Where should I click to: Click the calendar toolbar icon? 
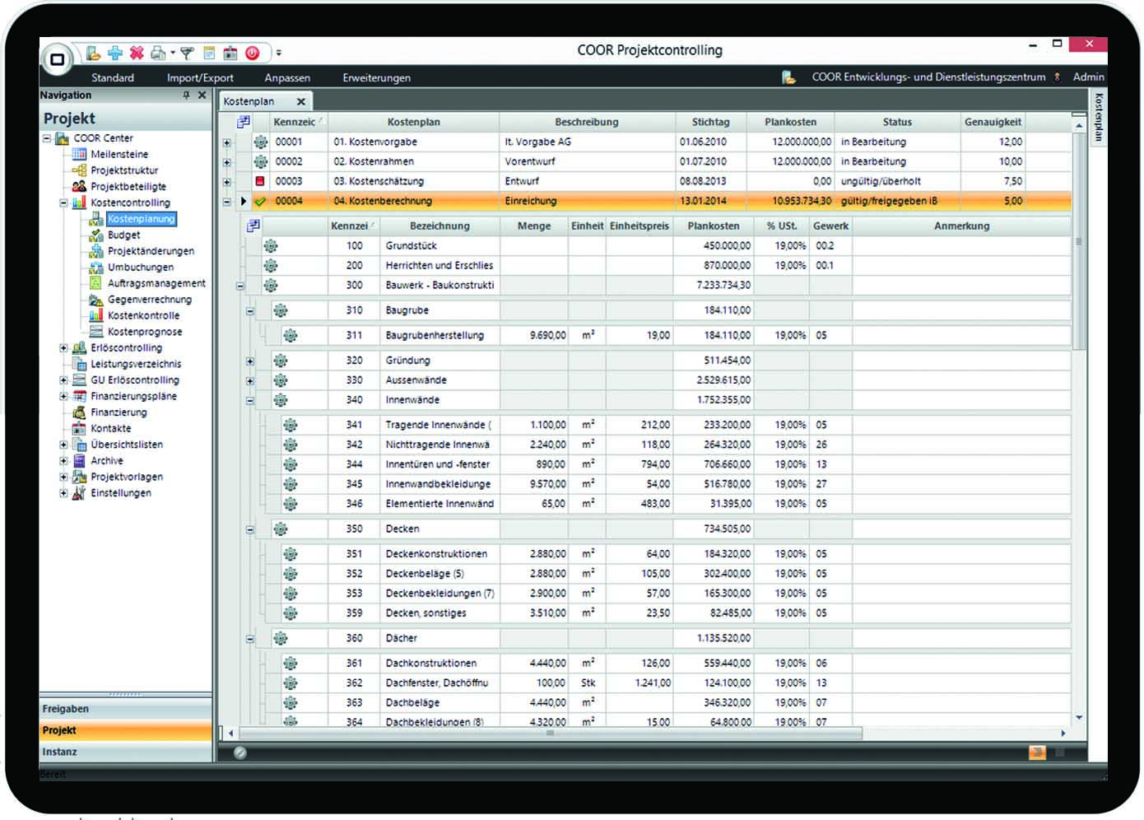pyautogui.click(x=230, y=53)
